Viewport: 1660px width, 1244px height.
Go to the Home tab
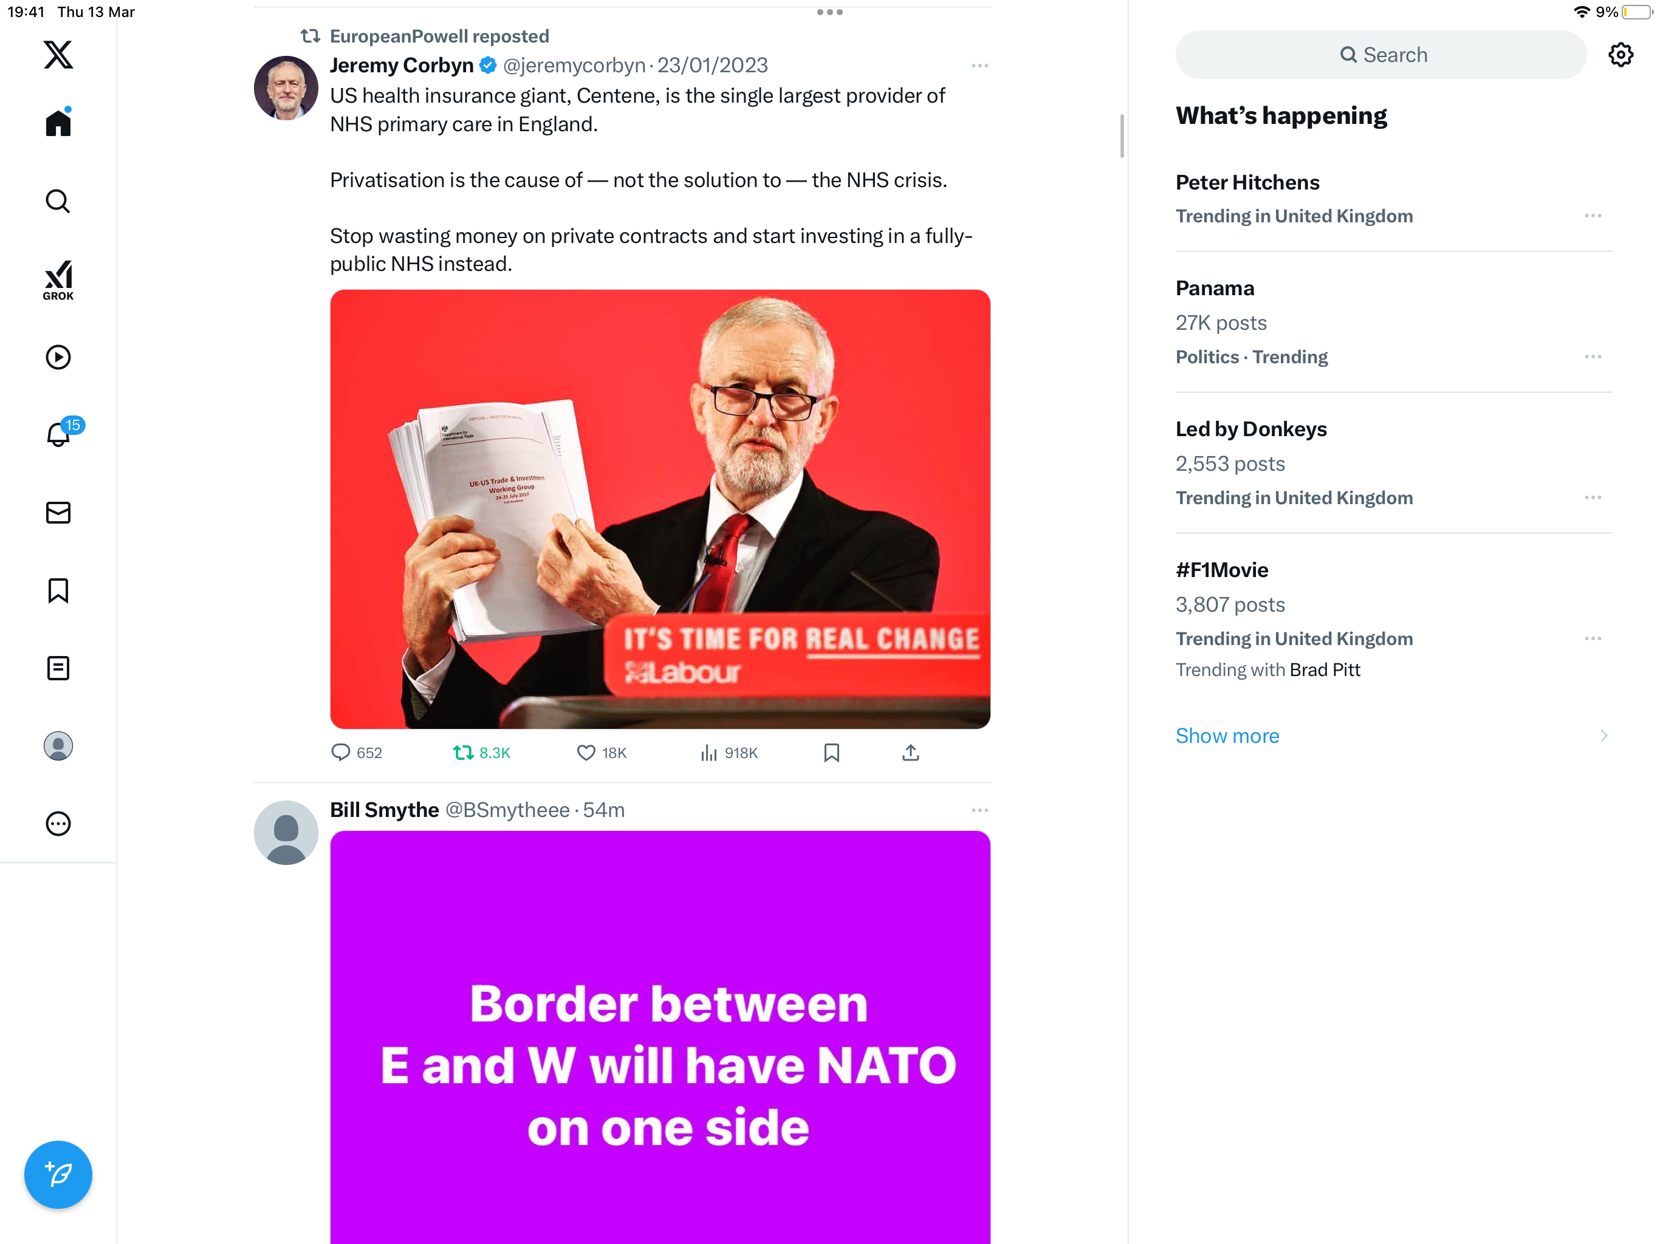coord(58,122)
